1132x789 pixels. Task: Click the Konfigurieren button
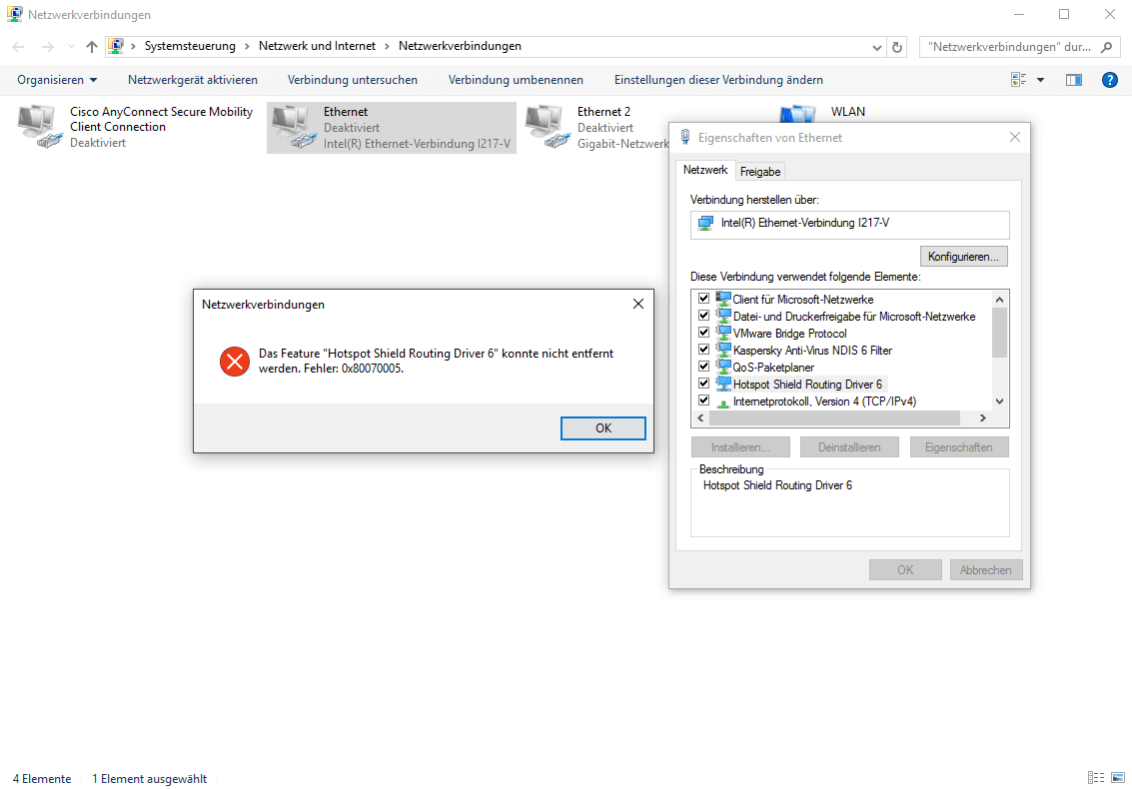[x=963, y=257]
